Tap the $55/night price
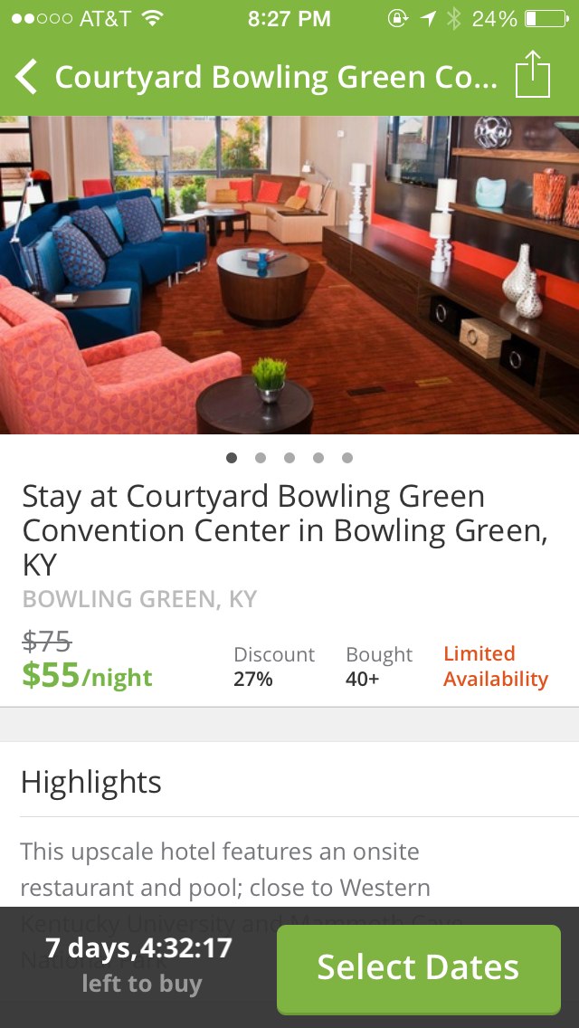This screenshot has height=1028, width=579. point(87,675)
